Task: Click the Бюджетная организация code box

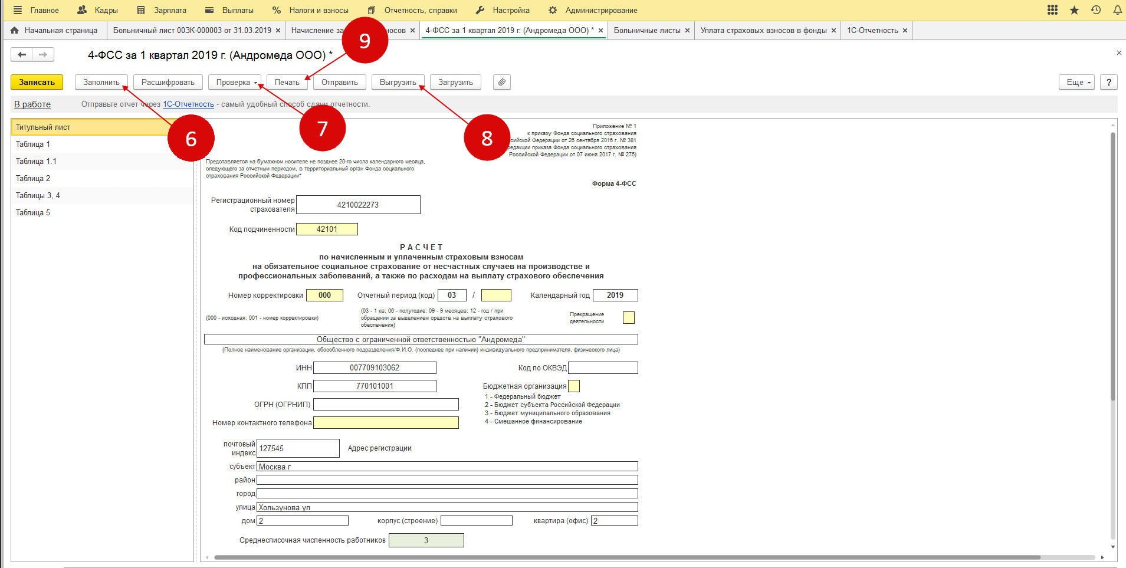Action: pyautogui.click(x=574, y=386)
